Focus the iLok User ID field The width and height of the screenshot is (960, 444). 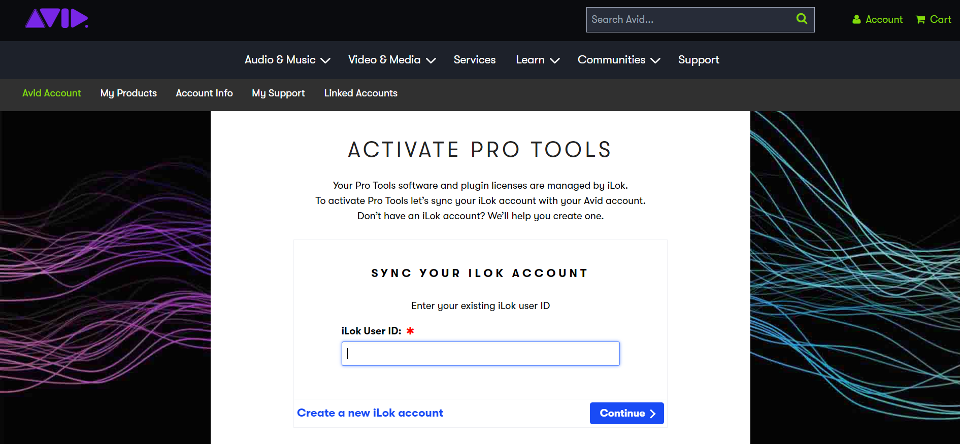[480, 354]
